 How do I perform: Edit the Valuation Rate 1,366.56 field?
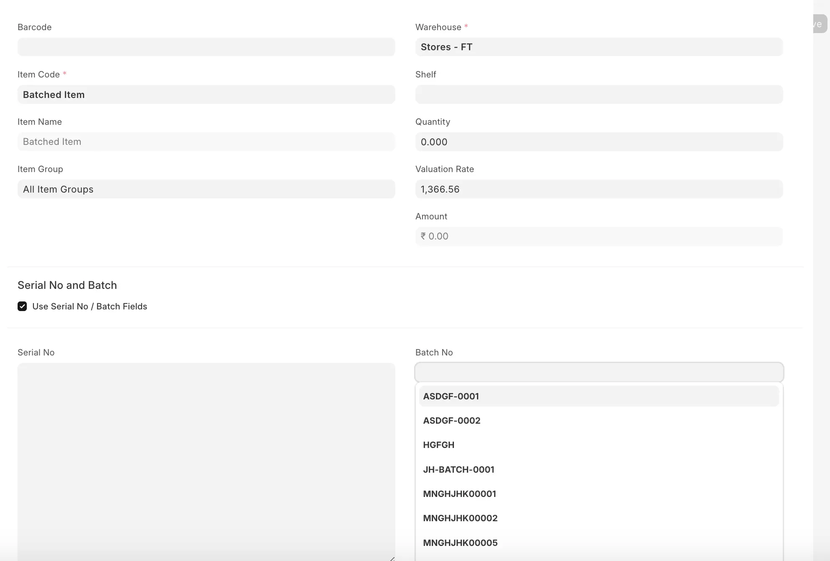(599, 189)
